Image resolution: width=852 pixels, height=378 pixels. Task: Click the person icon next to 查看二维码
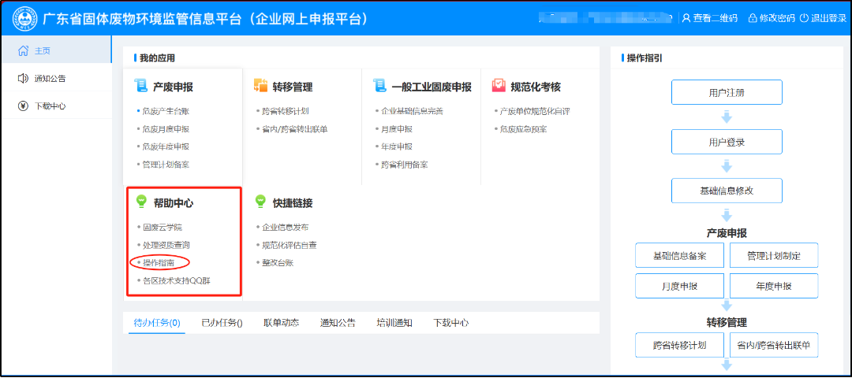686,18
